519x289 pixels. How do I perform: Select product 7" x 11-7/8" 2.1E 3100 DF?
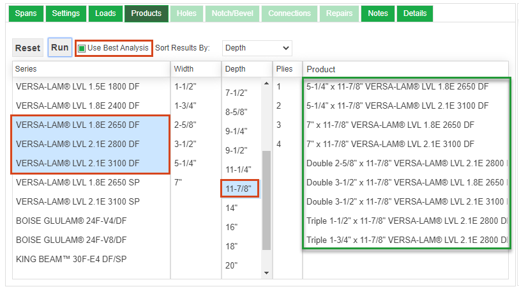click(406, 144)
